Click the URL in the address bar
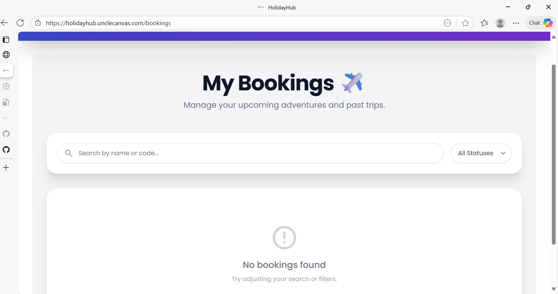Screen dimensions: 558x294 [108, 23]
